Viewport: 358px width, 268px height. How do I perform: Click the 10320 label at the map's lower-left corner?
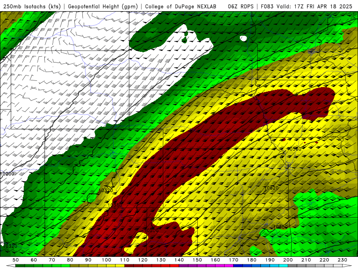coord(10,246)
